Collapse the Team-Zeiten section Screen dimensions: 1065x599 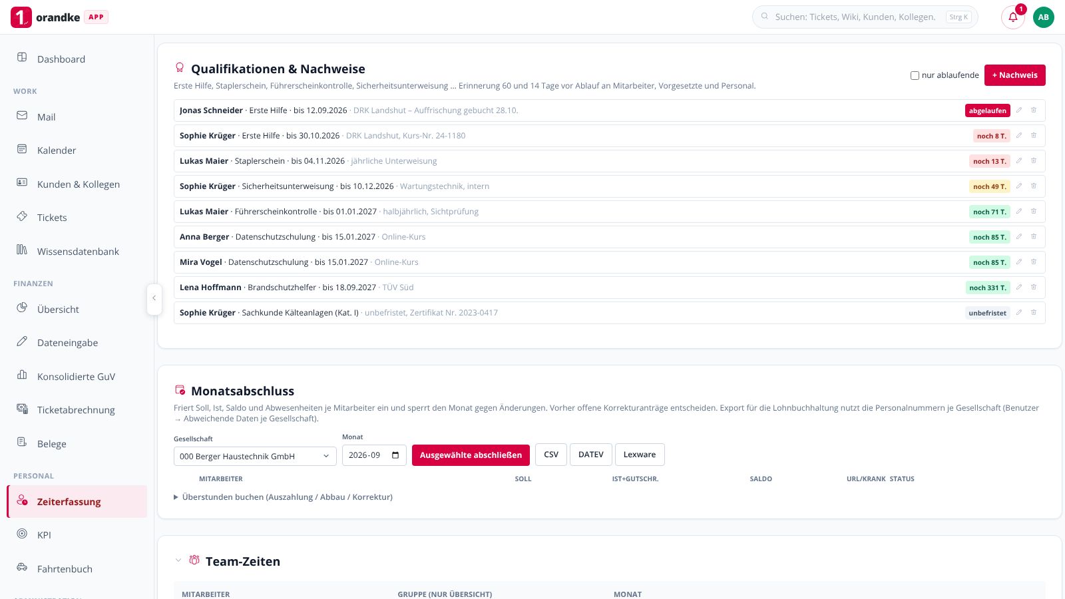(178, 560)
